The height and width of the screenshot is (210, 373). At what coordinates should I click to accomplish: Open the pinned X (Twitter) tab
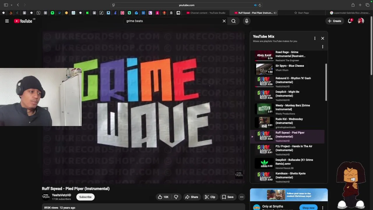tap(38, 13)
